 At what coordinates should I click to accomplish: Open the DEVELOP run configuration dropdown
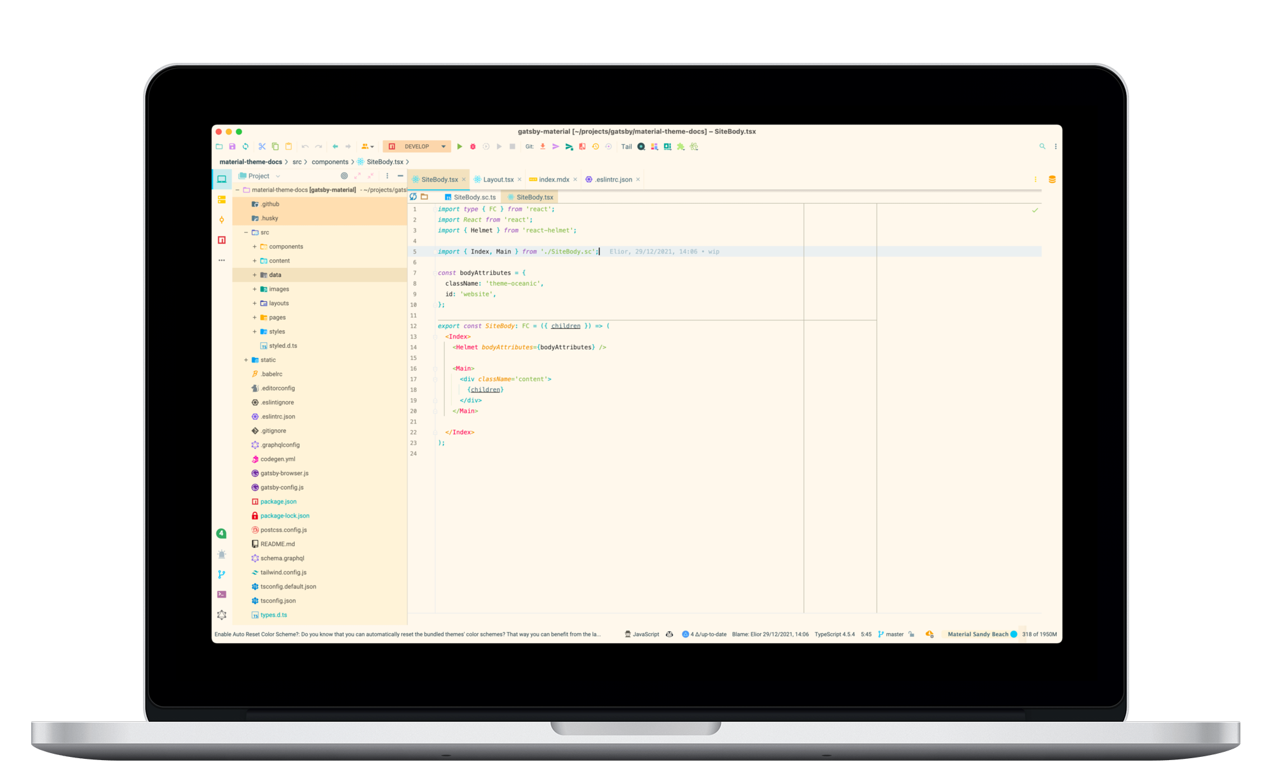pyautogui.click(x=443, y=147)
